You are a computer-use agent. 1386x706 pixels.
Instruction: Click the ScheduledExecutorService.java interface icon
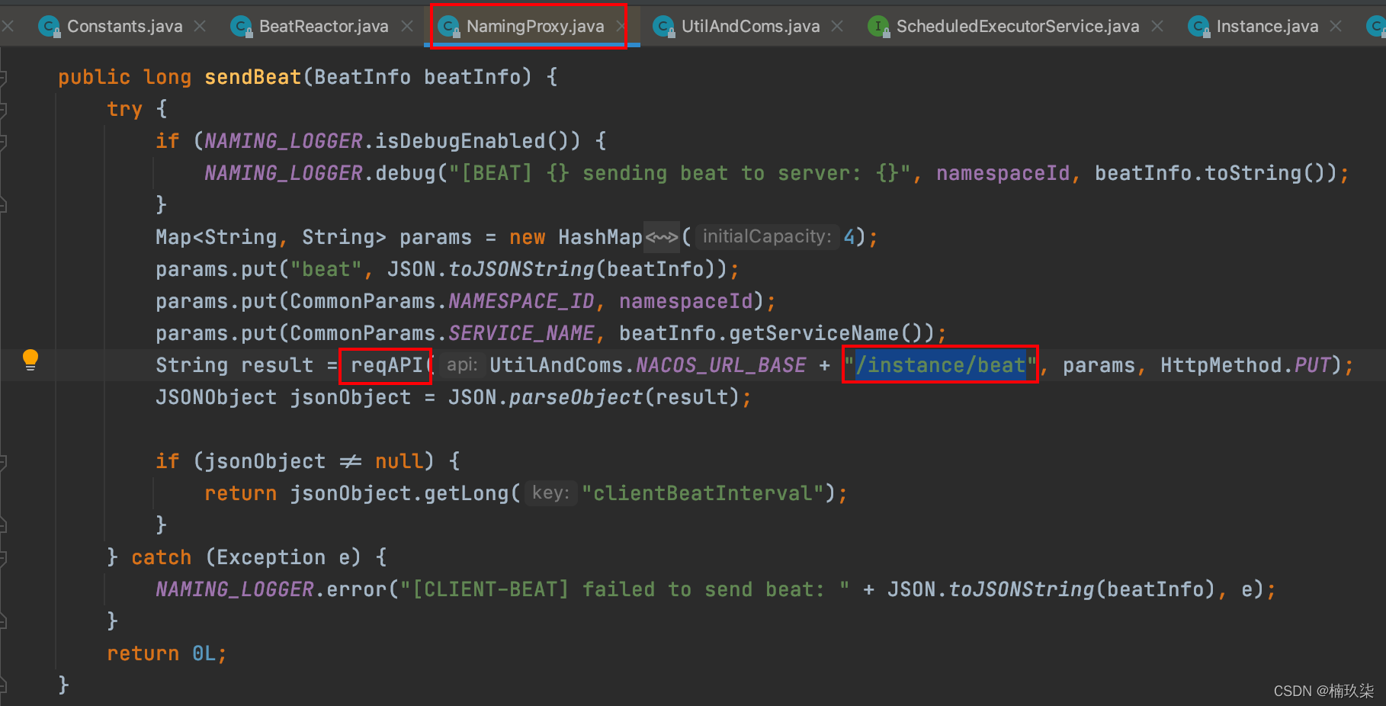[879, 27]
